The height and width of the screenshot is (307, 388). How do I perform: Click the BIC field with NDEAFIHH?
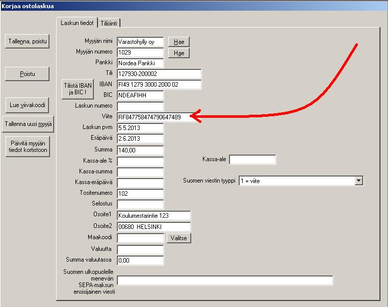[140, 95]
